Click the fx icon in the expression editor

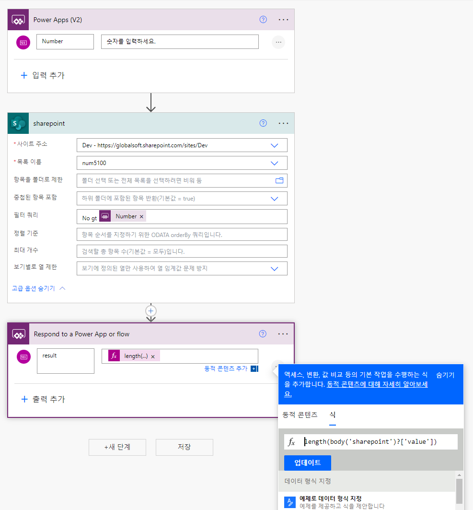click(x=292, y=442)
